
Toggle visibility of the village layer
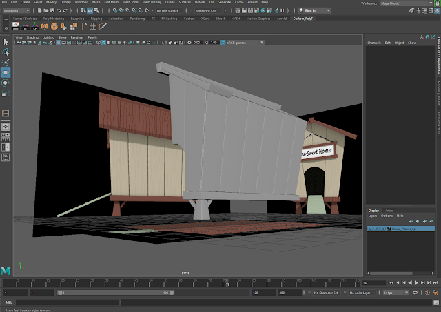click(370, 228)
